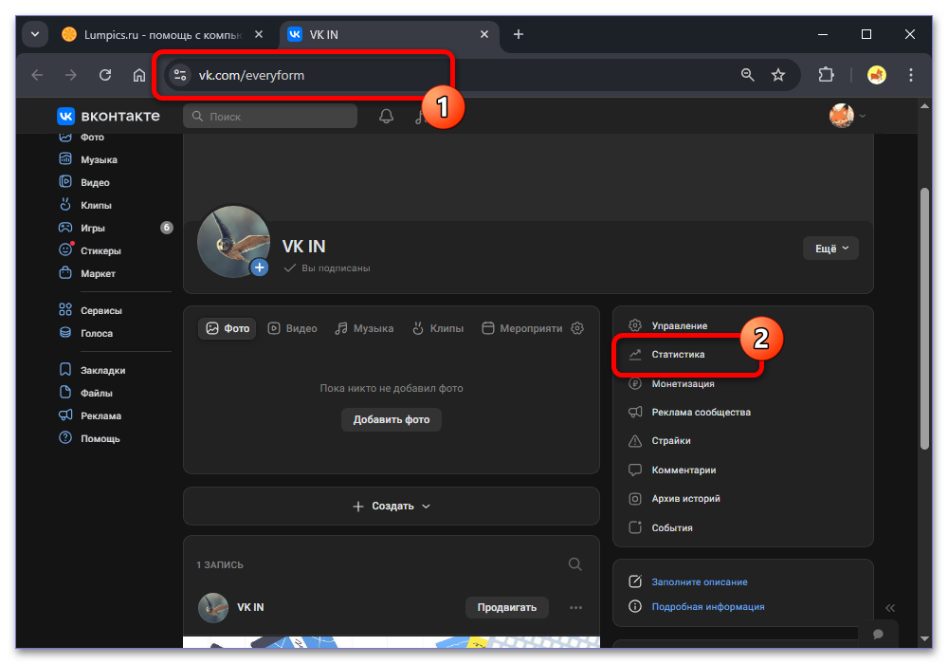The width and height of the screenshot is (948, 664).
Task: Select the Фото tab
Action: point(228,328)
